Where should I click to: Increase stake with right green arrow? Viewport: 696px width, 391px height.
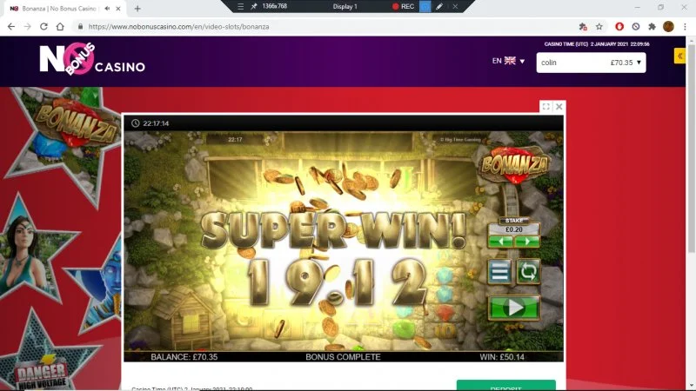click(x=527, y=242)
